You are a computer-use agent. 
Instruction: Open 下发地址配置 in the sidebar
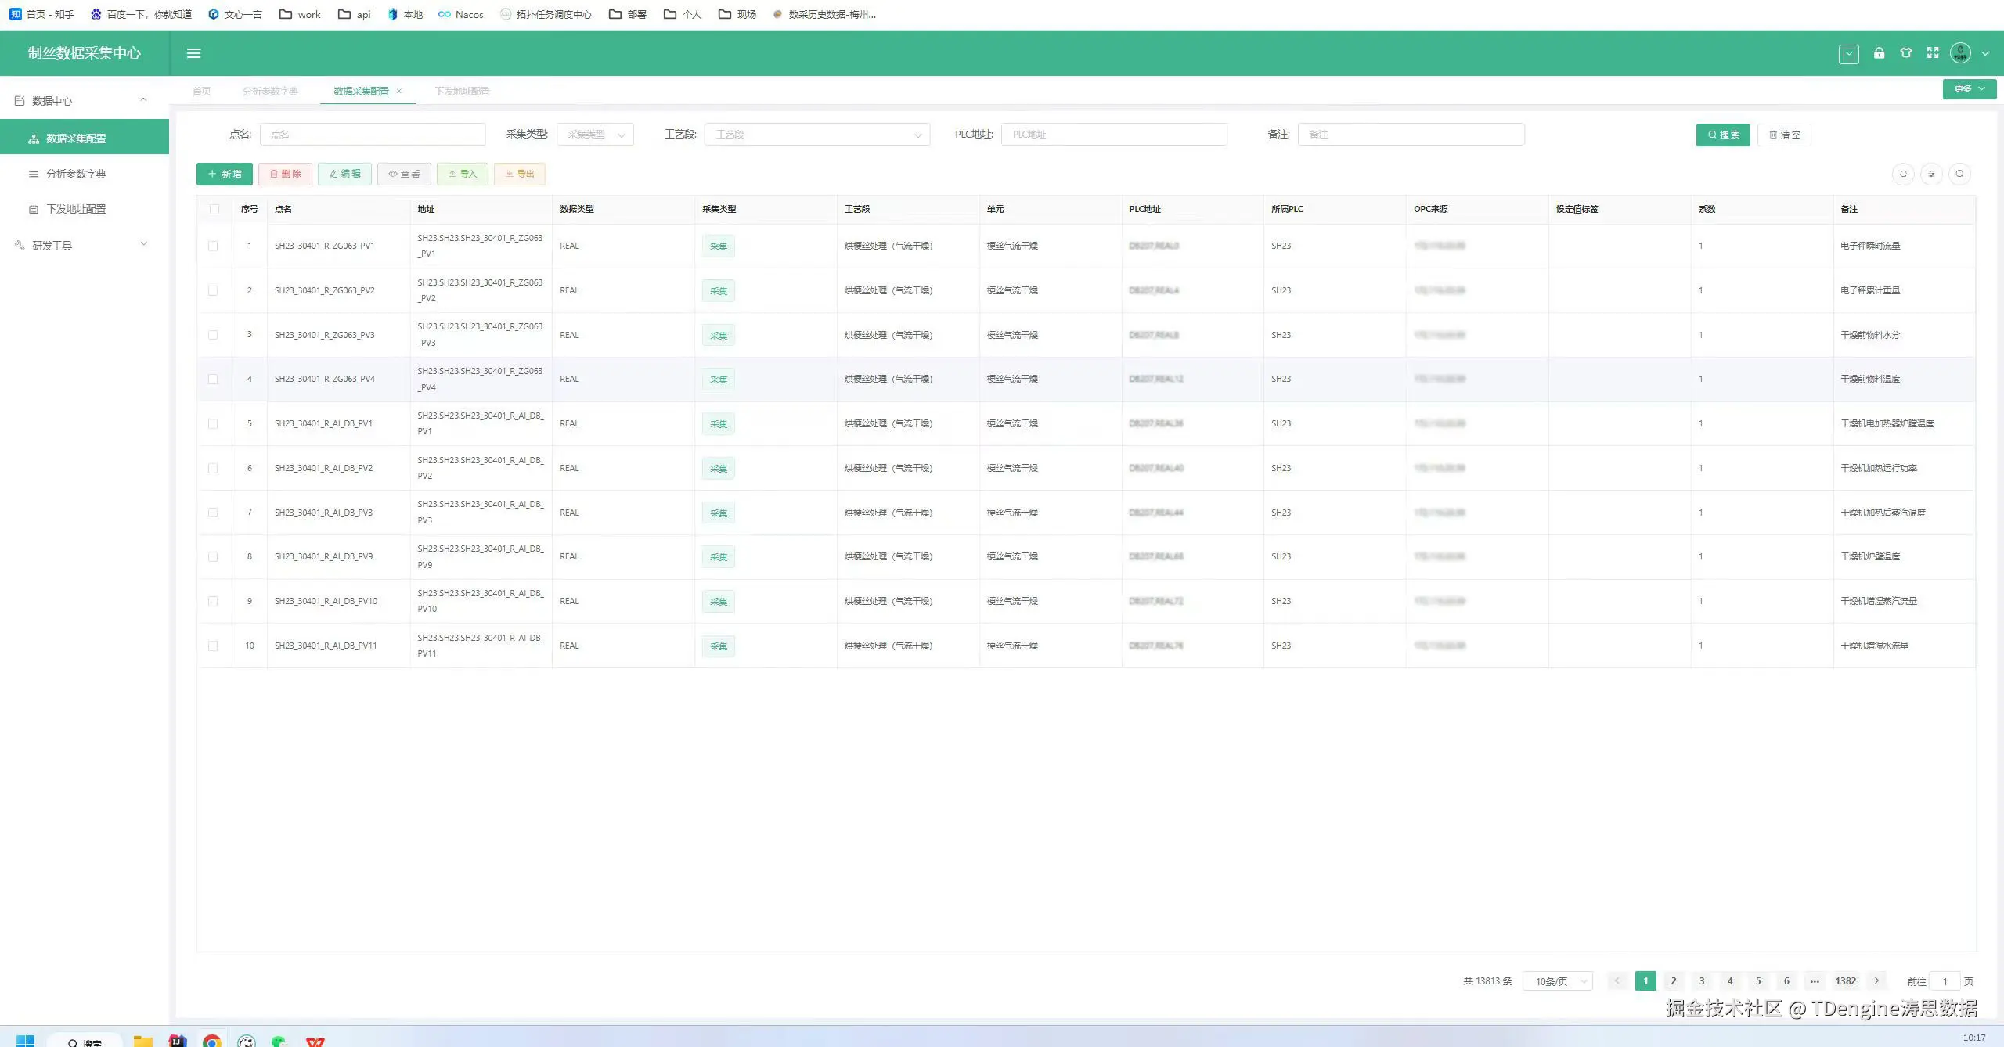[x=76, y=209]
